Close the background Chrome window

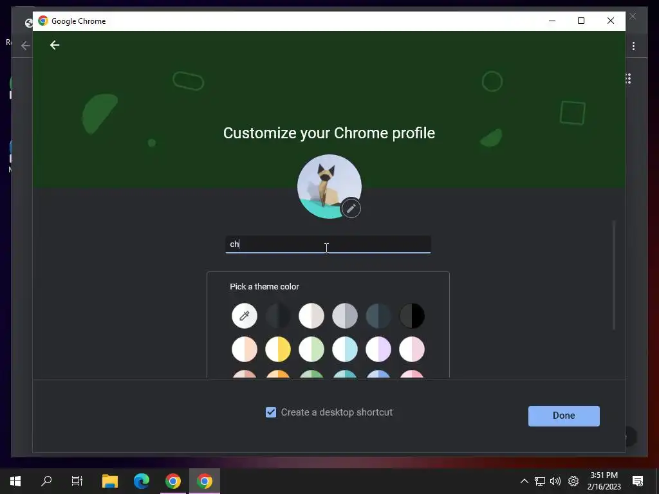coord(633,16)
